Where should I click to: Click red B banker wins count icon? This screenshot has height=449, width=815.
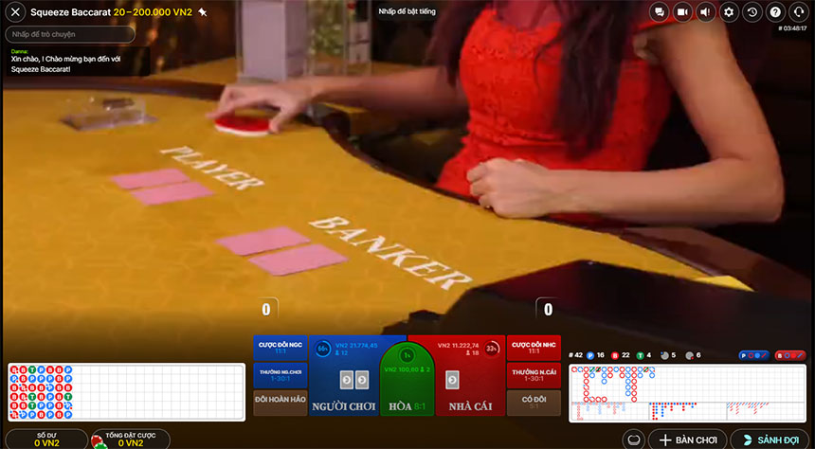(x=615, y=356)
